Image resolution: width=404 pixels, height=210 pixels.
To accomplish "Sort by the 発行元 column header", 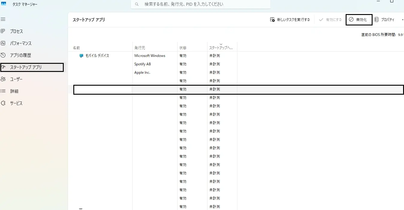I will pyautogui.click(x=140, y=48).
